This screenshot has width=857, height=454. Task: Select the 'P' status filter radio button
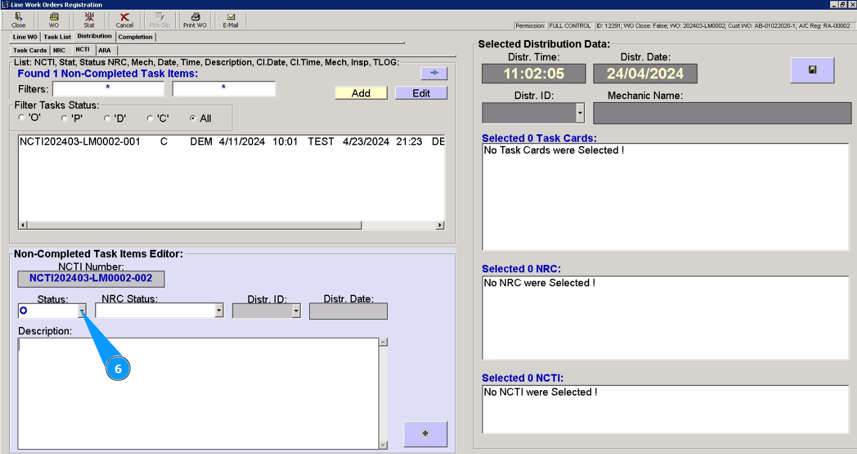(x=65, y=119)
